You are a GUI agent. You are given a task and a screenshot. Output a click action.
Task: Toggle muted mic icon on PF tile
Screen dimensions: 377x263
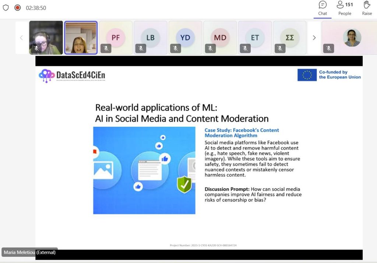tap(106, 48)
